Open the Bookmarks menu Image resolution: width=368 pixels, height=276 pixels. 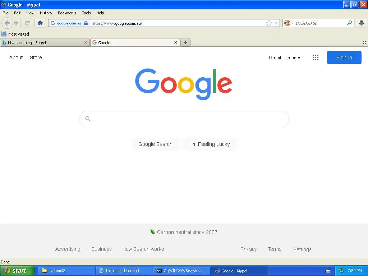coord(67,13)
